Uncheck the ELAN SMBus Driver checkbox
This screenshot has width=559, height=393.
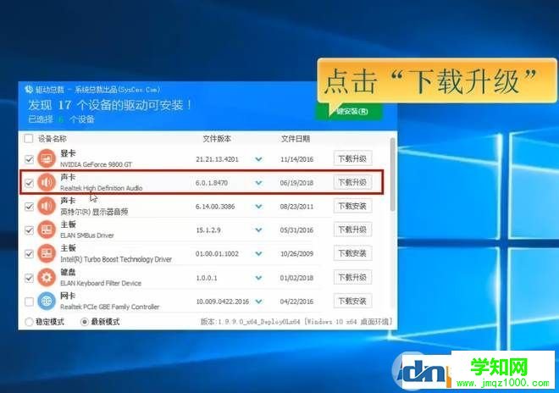[29, 230]
